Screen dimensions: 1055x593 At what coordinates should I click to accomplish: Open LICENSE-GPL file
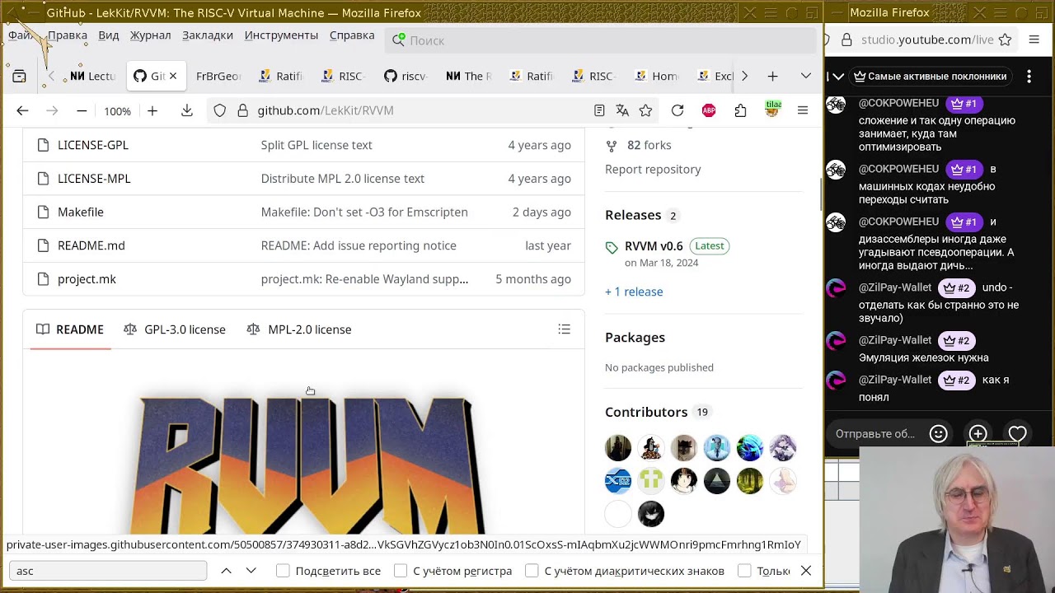point(93,145)
